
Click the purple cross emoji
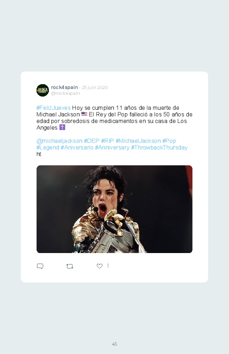pyautogui.click(x=62, y=127)
